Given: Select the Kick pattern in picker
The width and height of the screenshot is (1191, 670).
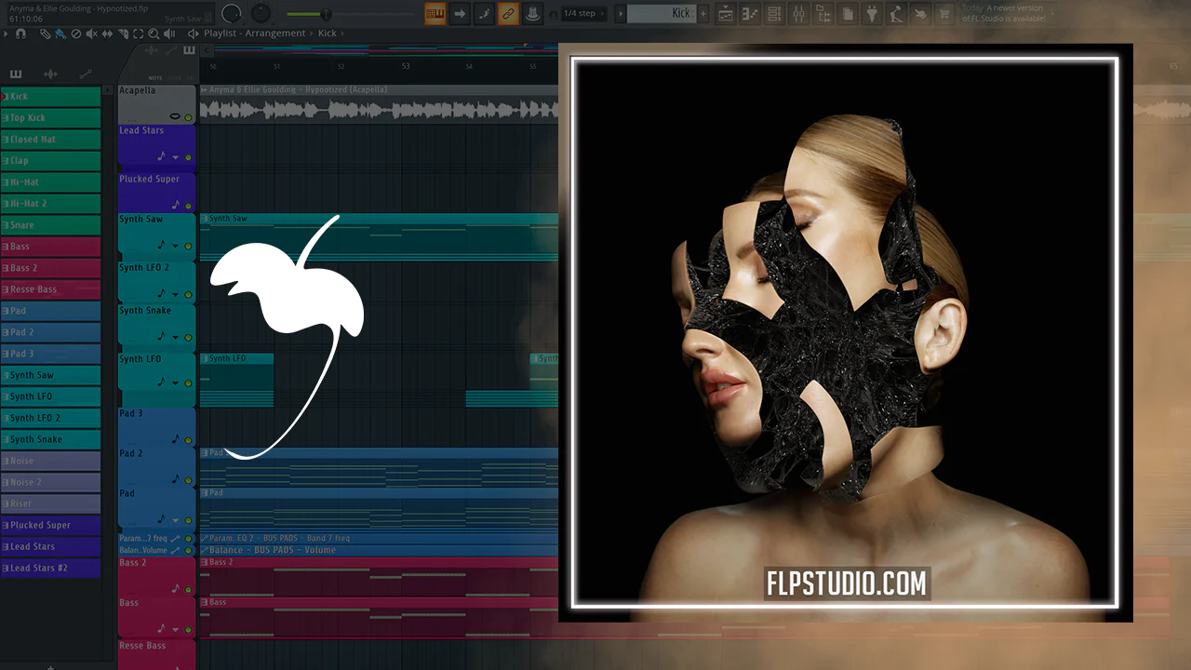Looking at the screenshot, I should click(50, 96).
